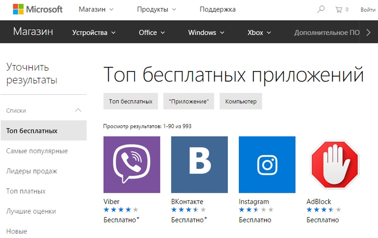
Task: Open Дополнительное ПО menu item
Action: point(327,33)
